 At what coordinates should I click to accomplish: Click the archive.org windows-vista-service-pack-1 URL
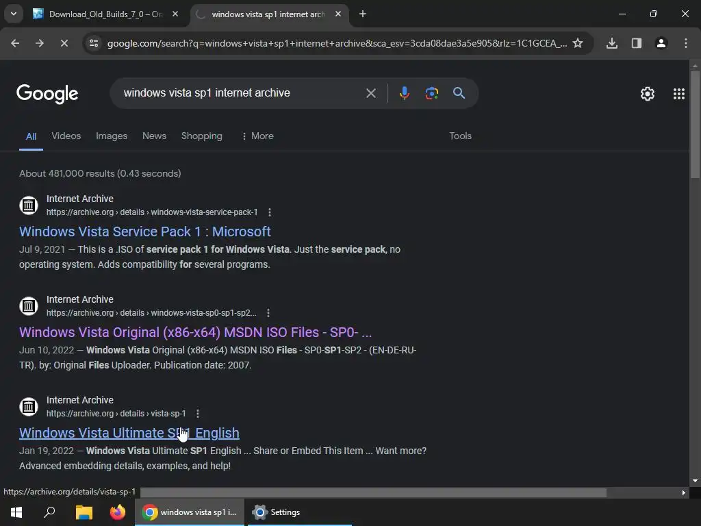click(152, 212)
